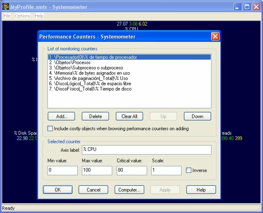Image resolution: width=263 pixels, height=213 pixels.
Task: Close the Systemometer main window
Action: (x=256, y=7)
